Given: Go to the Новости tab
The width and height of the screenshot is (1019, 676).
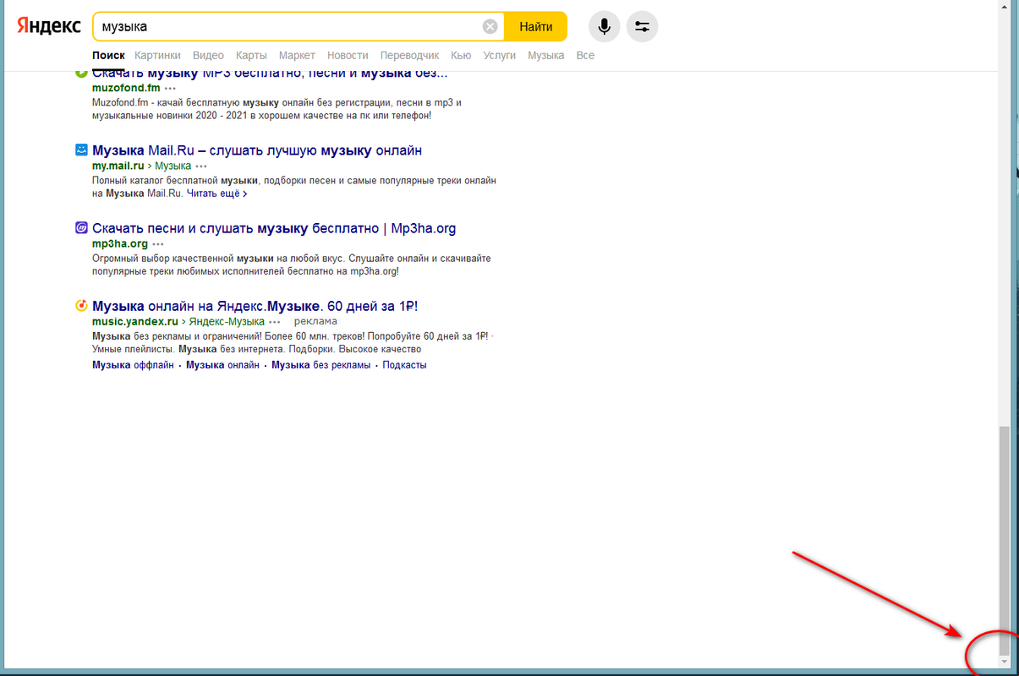Looking at the screenshot, I should 348,56.
